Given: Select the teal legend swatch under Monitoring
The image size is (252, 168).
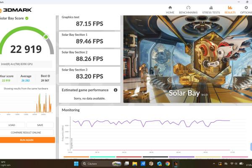Looking at the screenshot, I should pos(103,157).
